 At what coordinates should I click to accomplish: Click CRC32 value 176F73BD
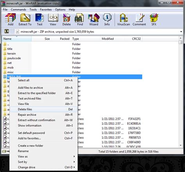point(134,133)
